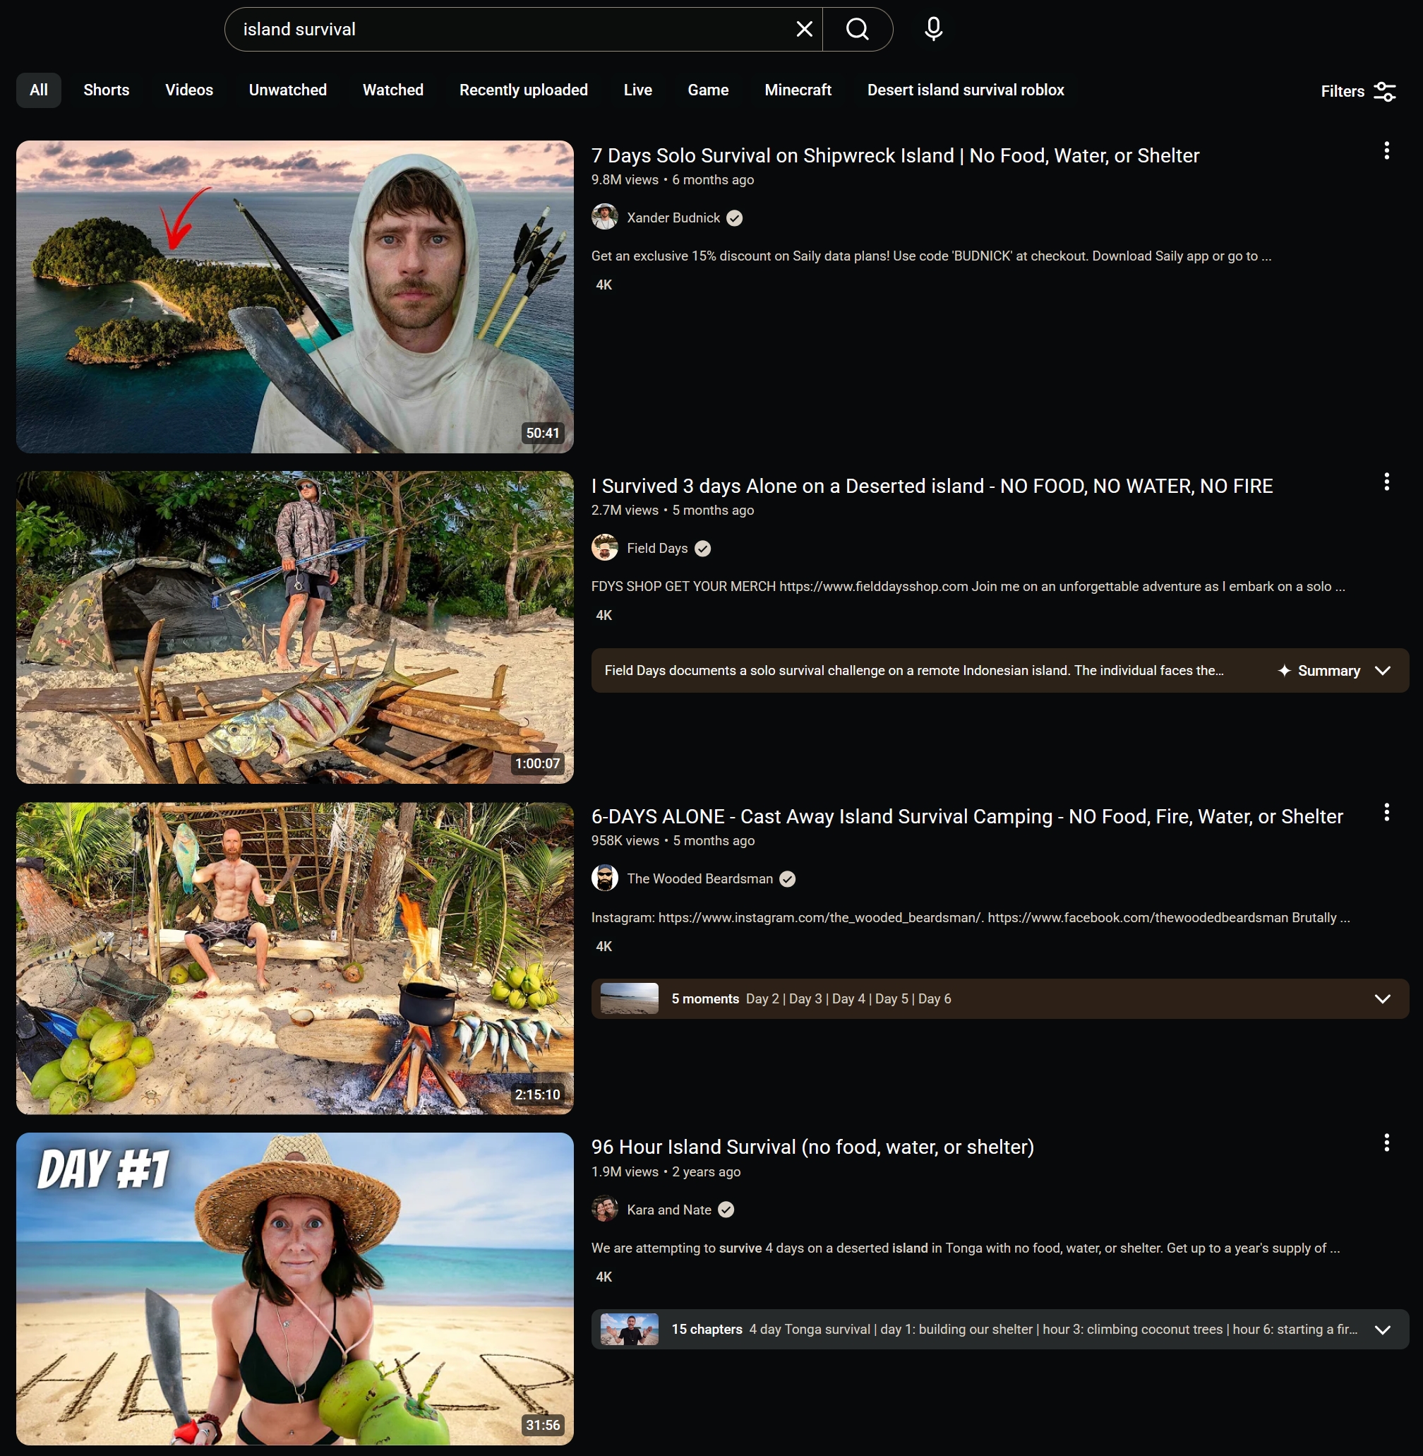1423x1456 pixels.
Task: Open The Wooded Beardsman channel link
Action: [699, 878]
